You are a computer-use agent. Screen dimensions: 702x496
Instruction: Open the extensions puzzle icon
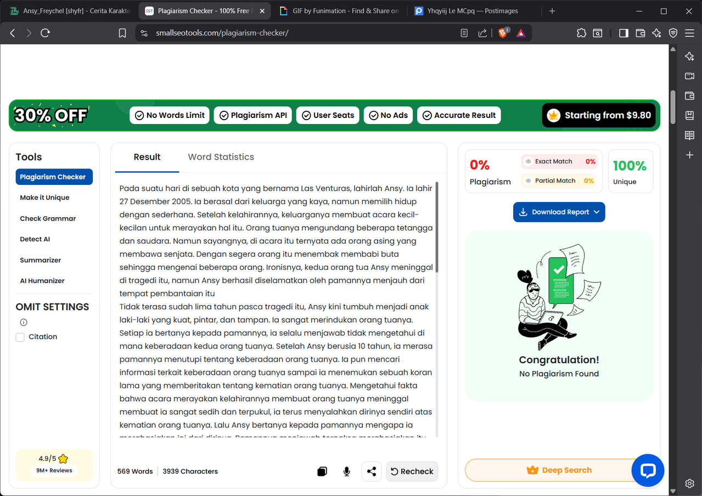581,33
